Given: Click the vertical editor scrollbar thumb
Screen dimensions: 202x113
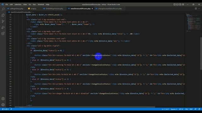Looking at the screenshot, I should 201,54.
